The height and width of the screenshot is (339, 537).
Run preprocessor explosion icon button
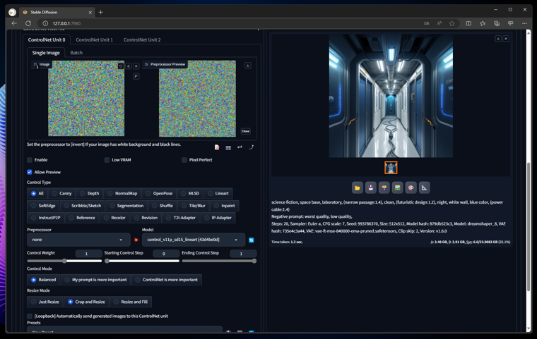136,240
